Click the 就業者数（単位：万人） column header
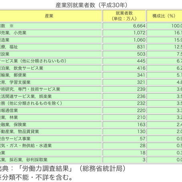This screenshot has height=182, width=182. click(124, 16)
